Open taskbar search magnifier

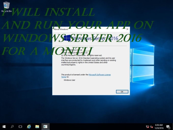click(x=12, y=127)
